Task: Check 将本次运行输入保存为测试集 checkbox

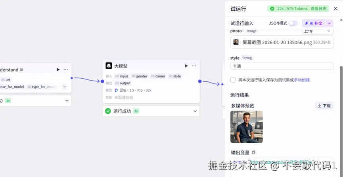Action: [233, 80]
